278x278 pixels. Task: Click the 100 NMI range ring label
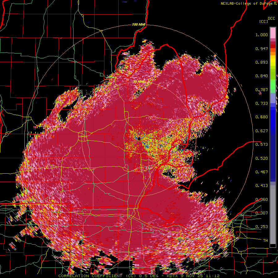click(139, 24)
